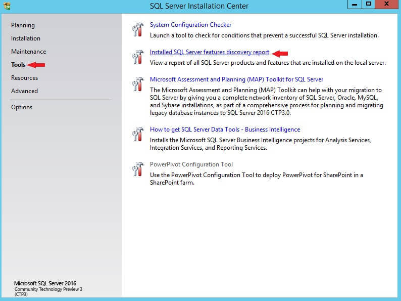Click the MAP Toolkit description paragraph
Image resolution: width=401 pixels, height=301 pixels.
267,102
